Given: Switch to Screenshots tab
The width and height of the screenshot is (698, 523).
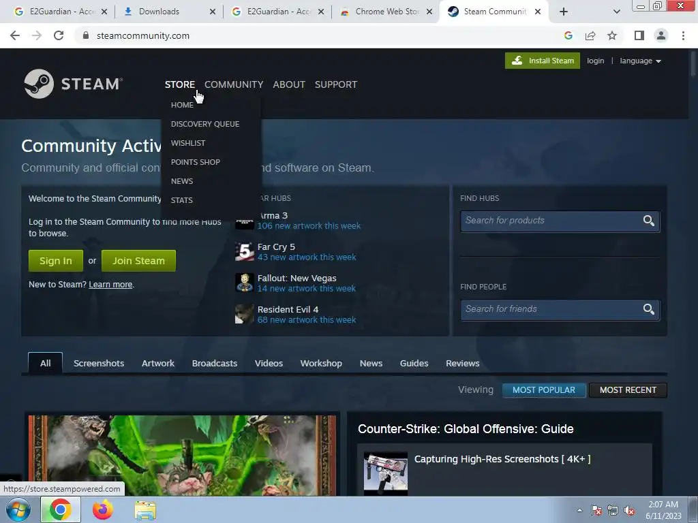Looking at the screenshot, I should (x=99, y=364).
